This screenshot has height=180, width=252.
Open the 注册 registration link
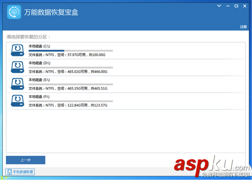(243, 27)
